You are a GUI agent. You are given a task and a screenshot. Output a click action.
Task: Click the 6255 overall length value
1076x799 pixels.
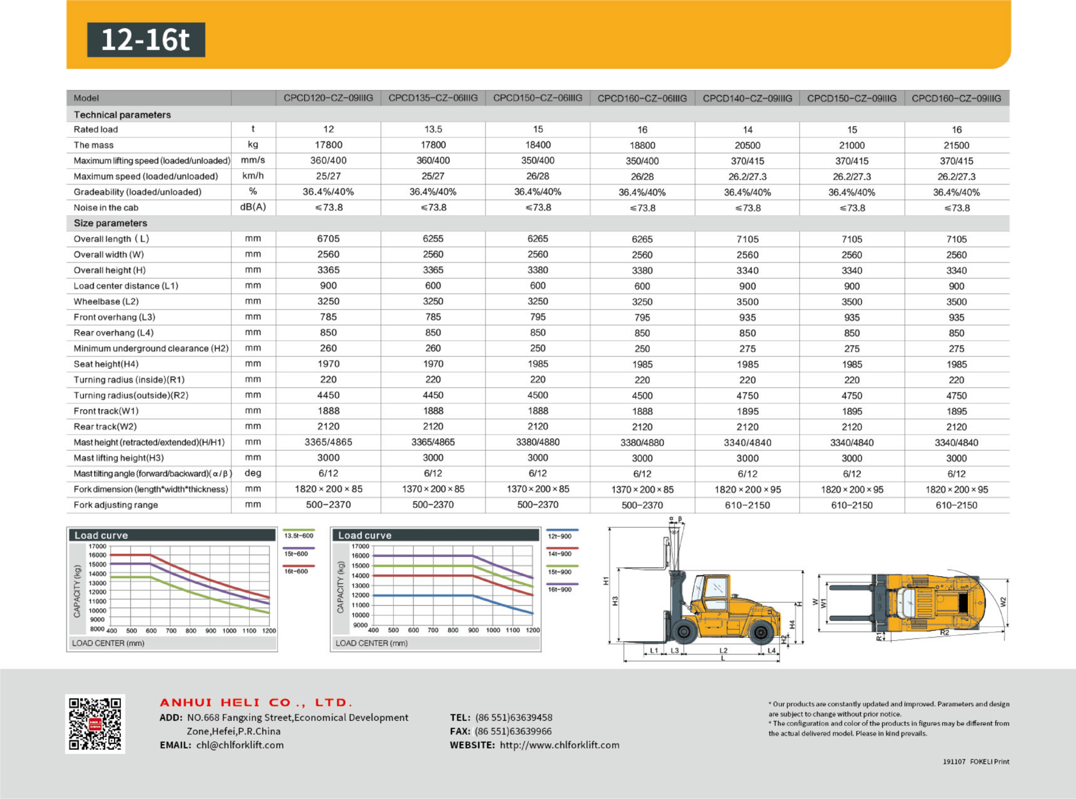433,239
